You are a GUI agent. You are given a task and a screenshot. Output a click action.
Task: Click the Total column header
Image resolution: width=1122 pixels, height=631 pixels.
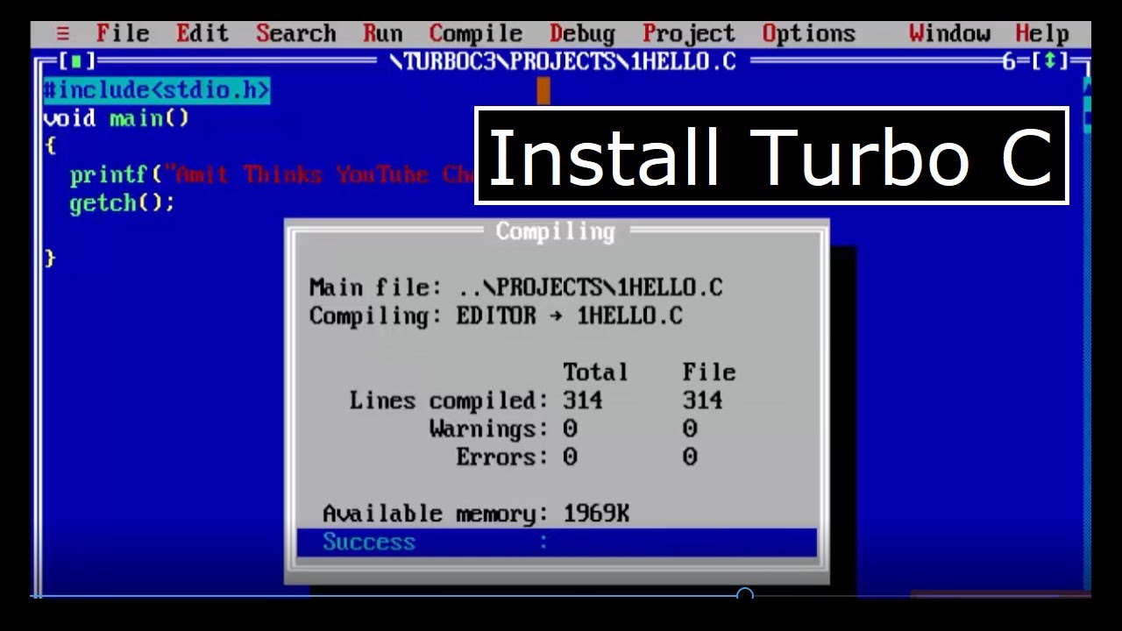(595, 372)
